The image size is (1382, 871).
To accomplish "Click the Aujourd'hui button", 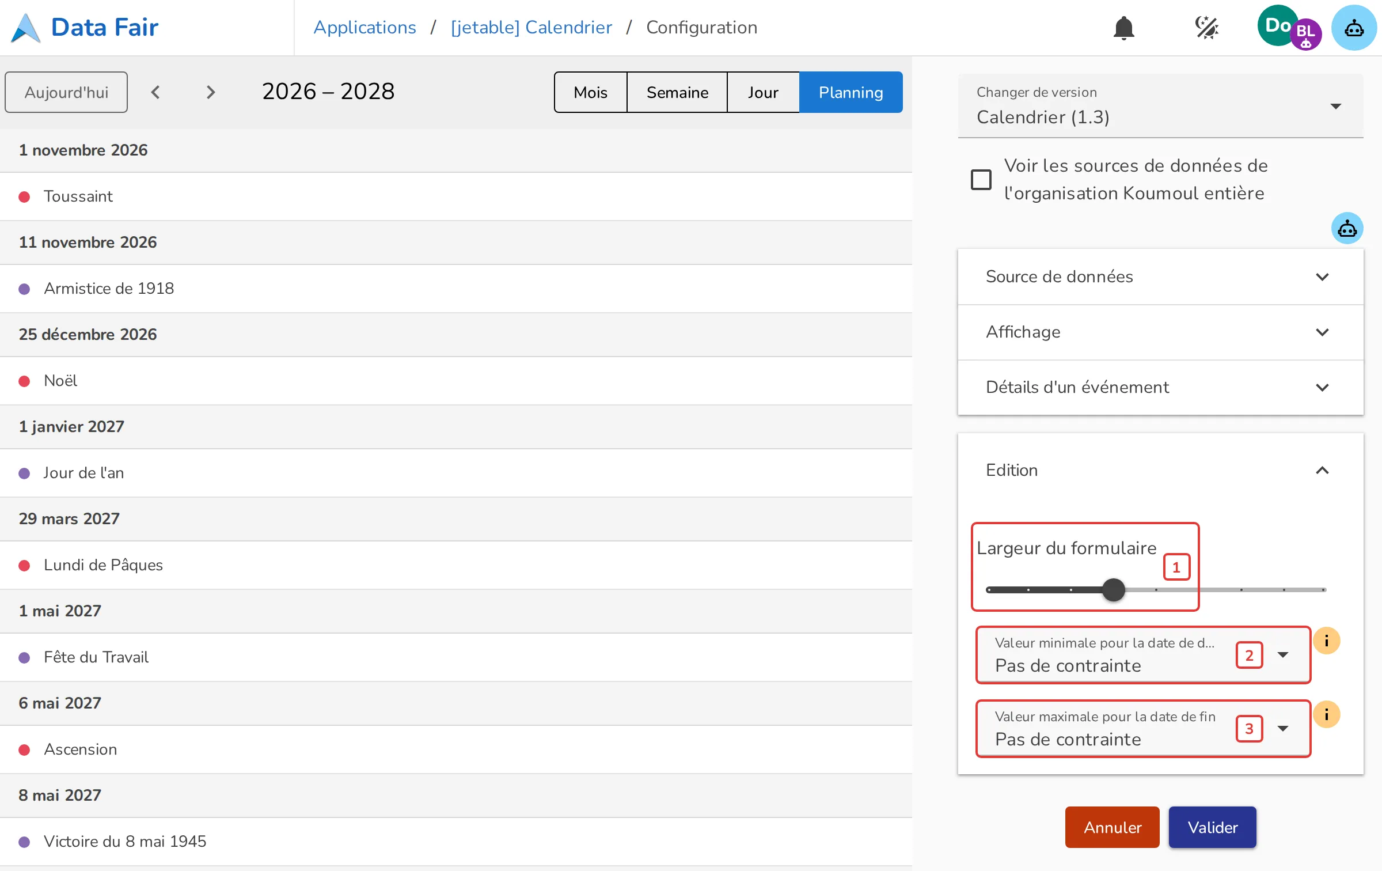I will point(66,92).
